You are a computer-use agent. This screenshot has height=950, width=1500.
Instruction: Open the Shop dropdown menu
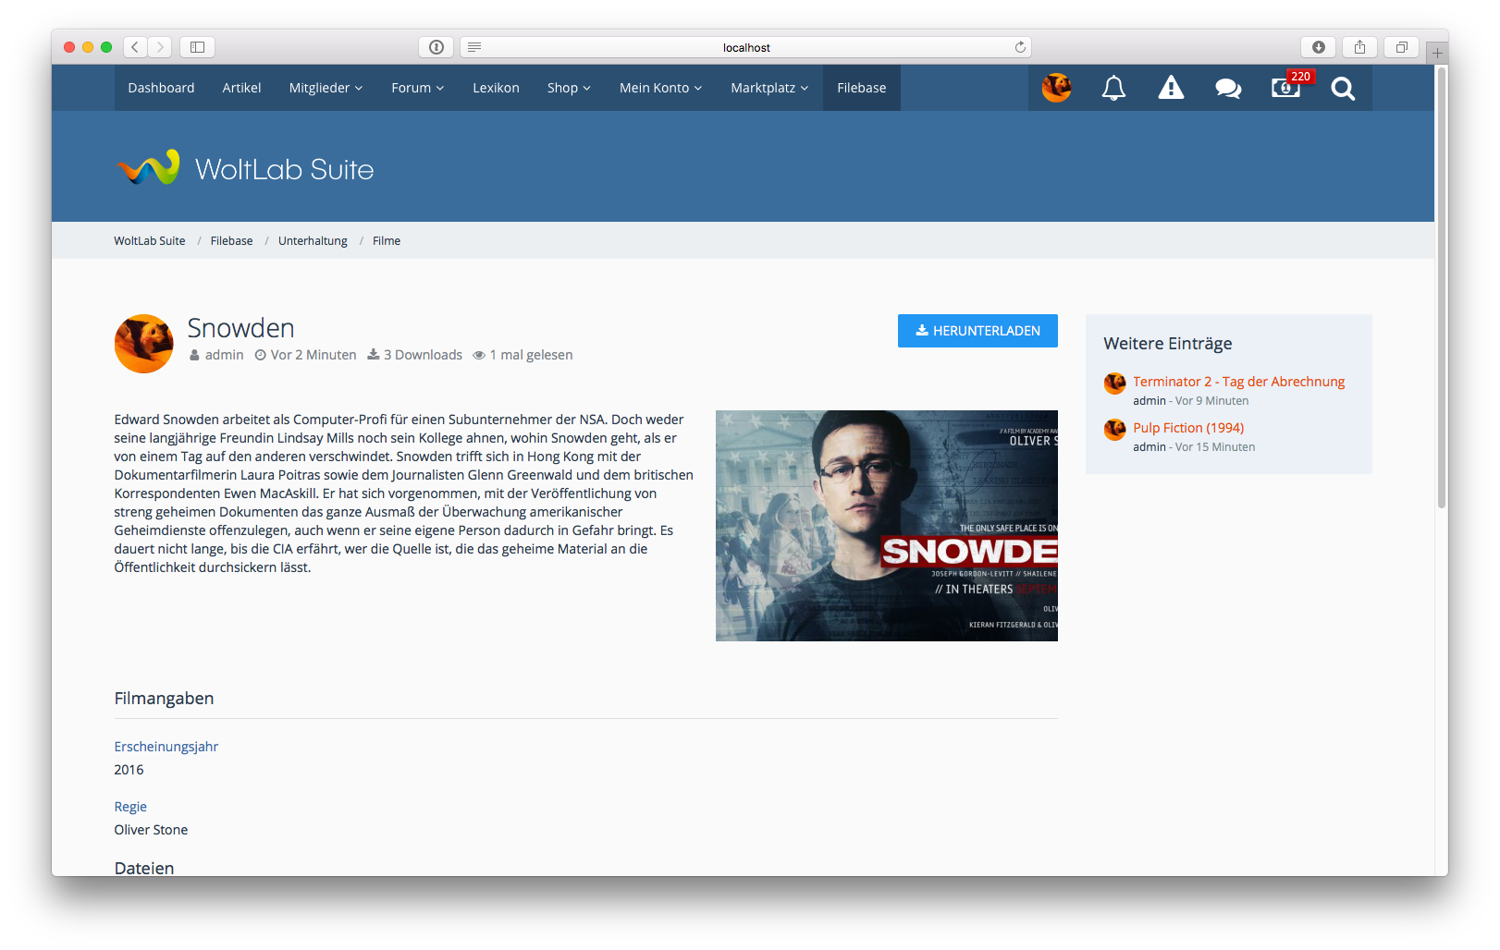[569, 88]
